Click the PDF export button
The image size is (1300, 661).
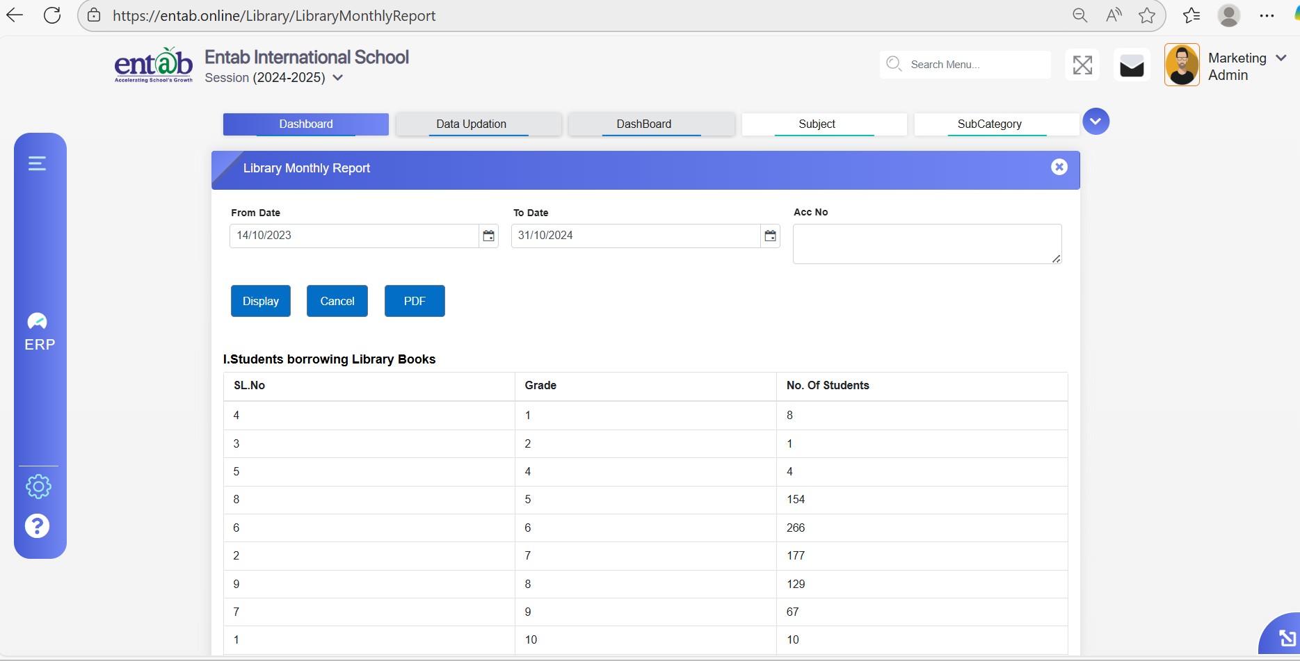click(415, 301)
